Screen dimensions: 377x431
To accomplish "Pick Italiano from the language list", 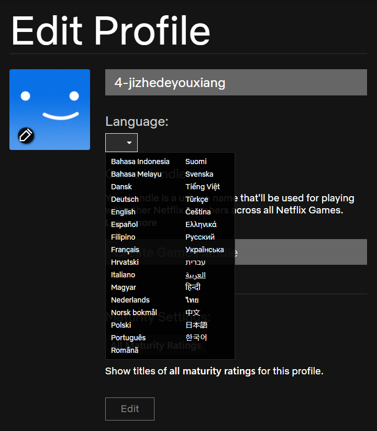I will [123, 275].
